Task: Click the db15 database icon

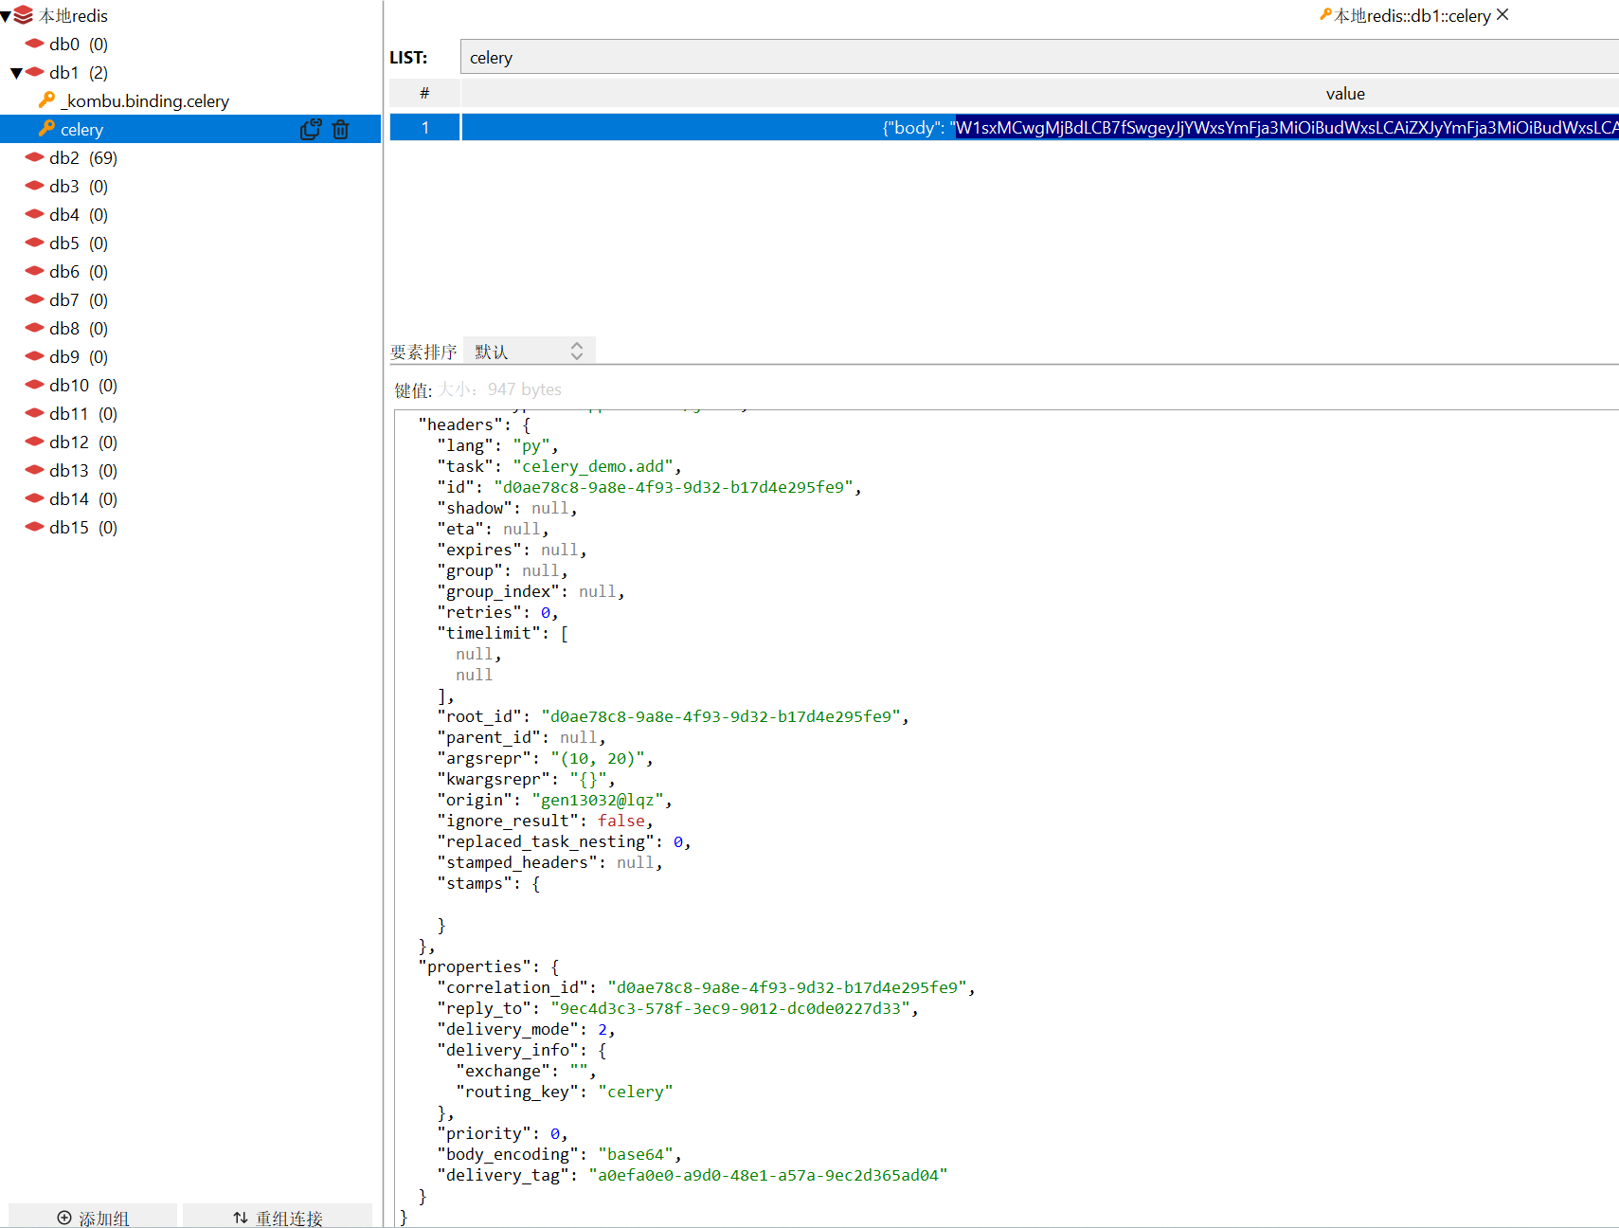Action: pos(35,526)
